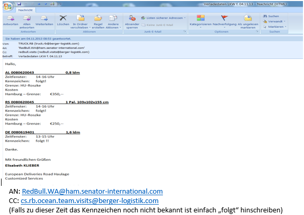Image resolution: width=304 pixels, height=215 pixels.
Task: Forward the message with Weiterleiten
Action: click(x=44, y=20)
